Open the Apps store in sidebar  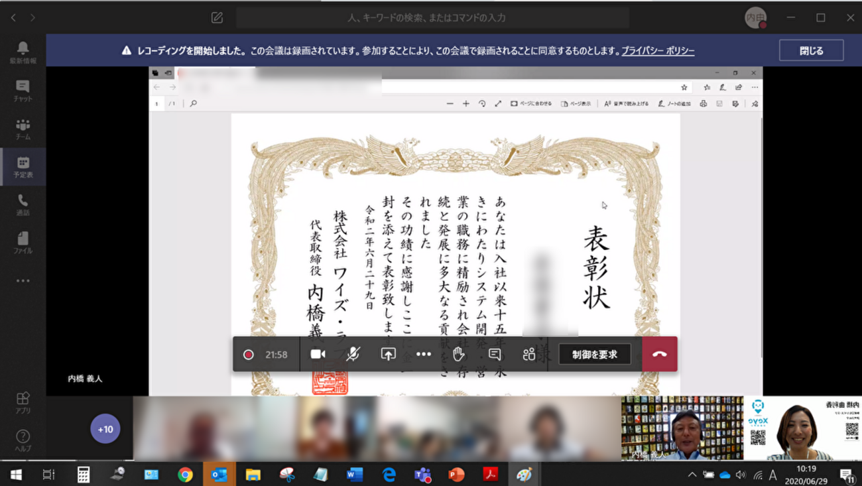click(x=23, y=402)
